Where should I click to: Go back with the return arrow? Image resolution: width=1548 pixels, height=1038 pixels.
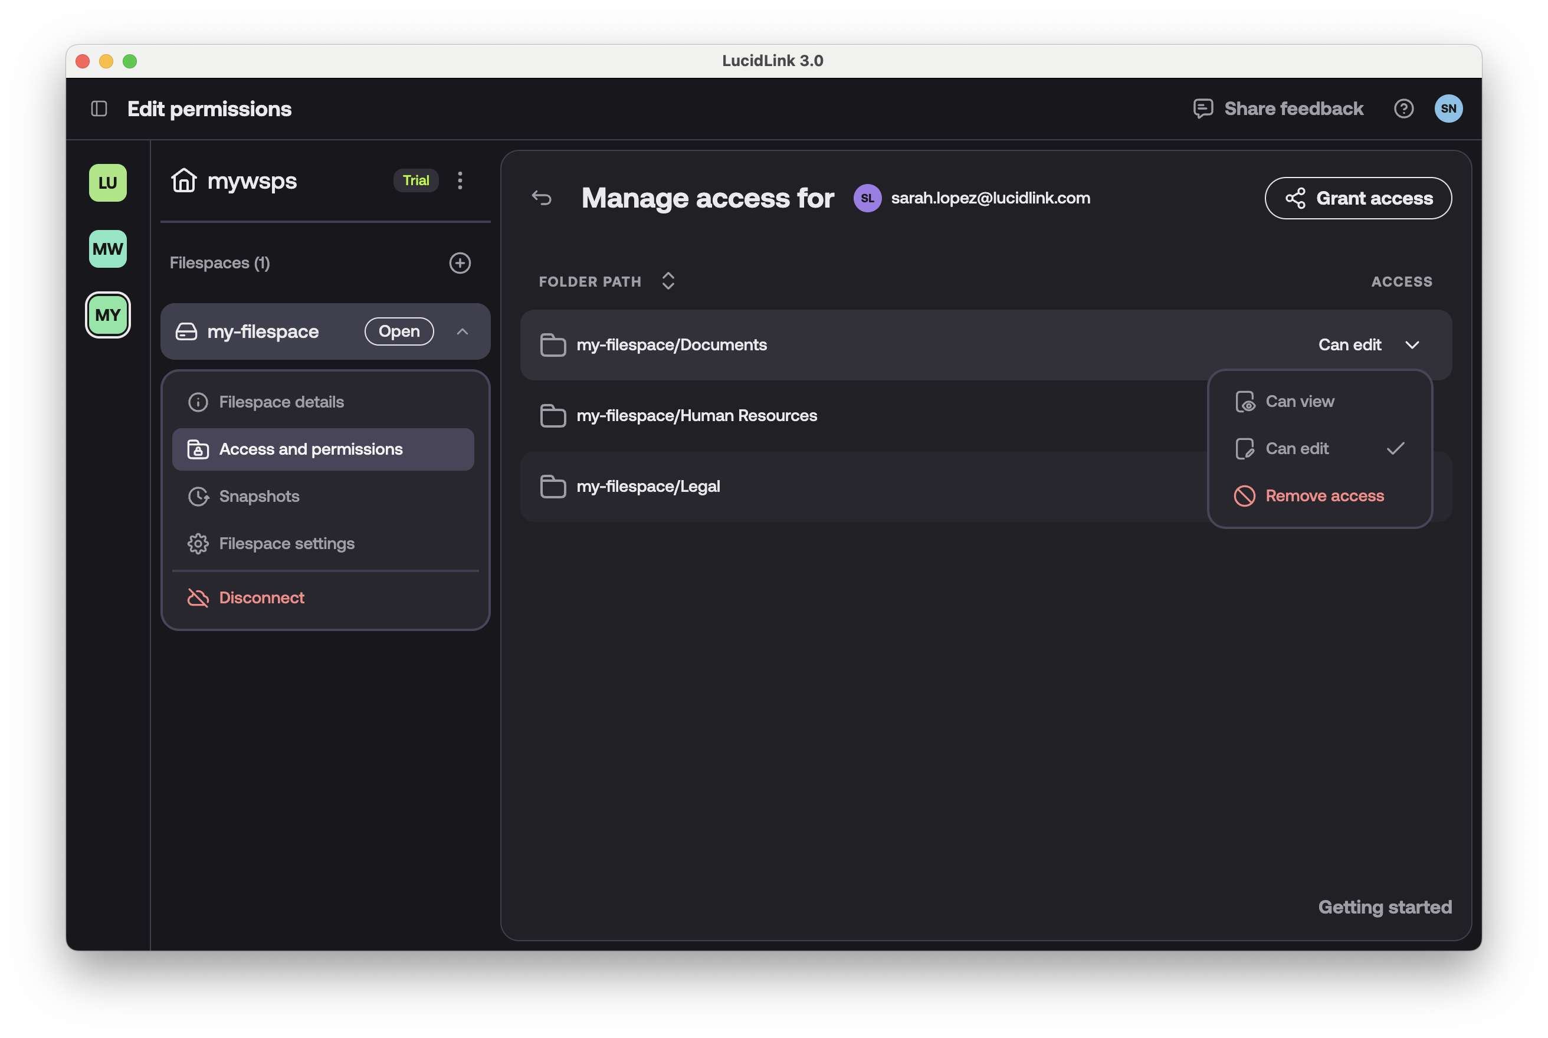[542, 198]
